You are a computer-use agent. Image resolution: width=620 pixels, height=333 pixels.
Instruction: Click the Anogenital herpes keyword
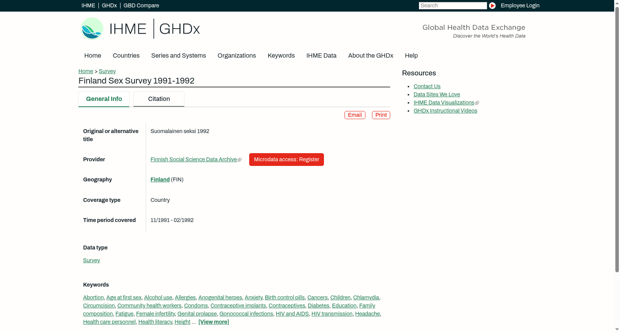coord(220,297)
